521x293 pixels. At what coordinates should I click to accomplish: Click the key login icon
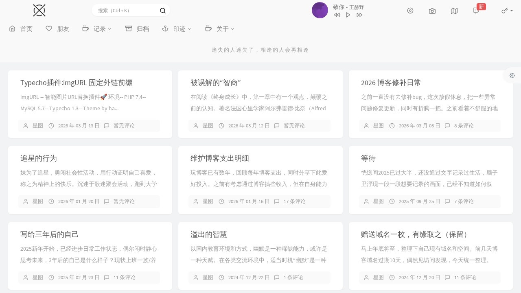click(x=504, y=11)
